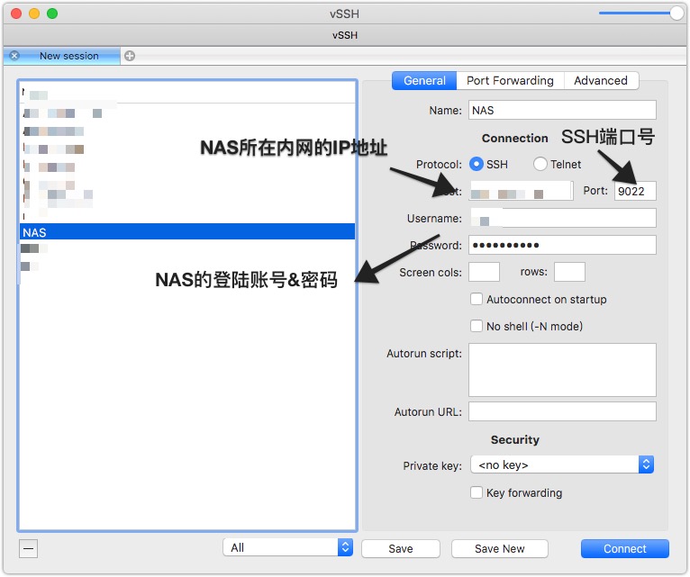Screen dimensions: 690x577
Task: Open the All filter dropdown
Action: pos(287,547)
